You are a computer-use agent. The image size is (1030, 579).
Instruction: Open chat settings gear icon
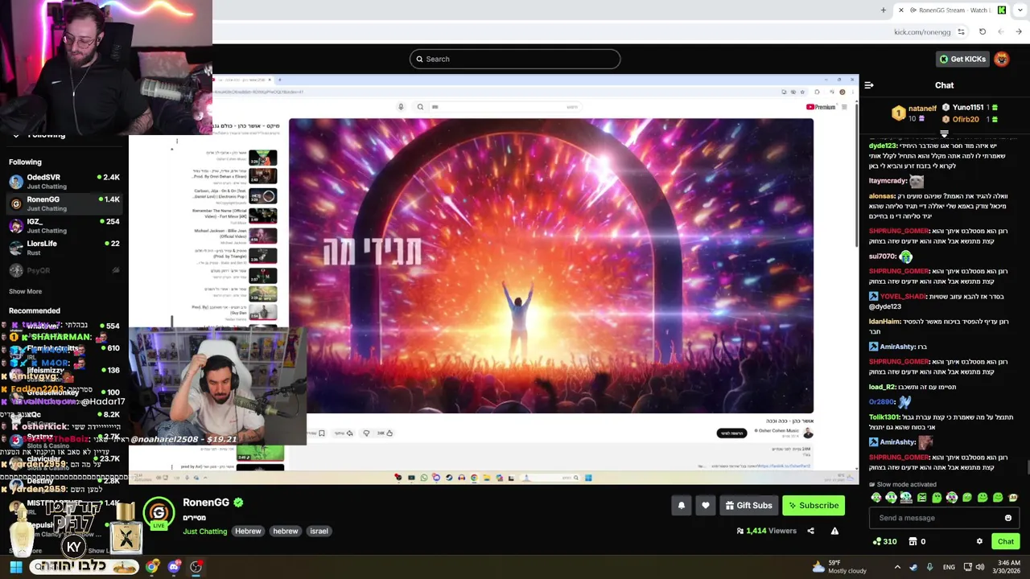tap(979, 541)
